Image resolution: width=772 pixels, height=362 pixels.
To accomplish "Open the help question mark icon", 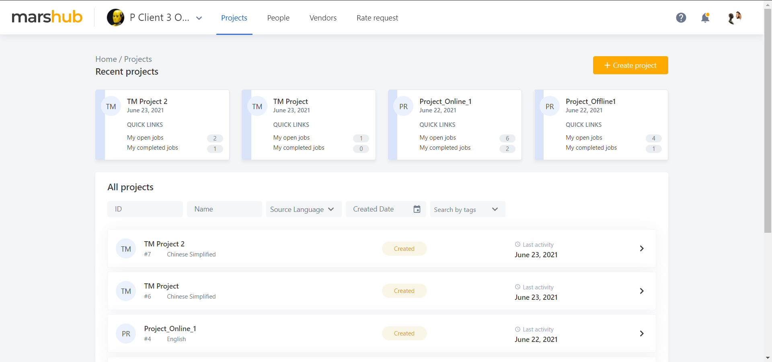I will 681,18.
